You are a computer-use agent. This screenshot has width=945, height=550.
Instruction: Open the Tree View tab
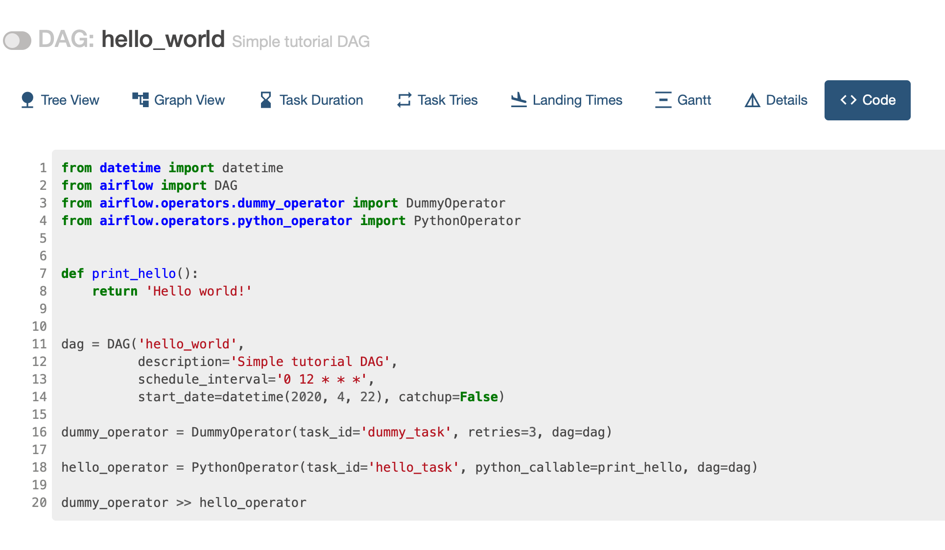[x=70, y=100]
